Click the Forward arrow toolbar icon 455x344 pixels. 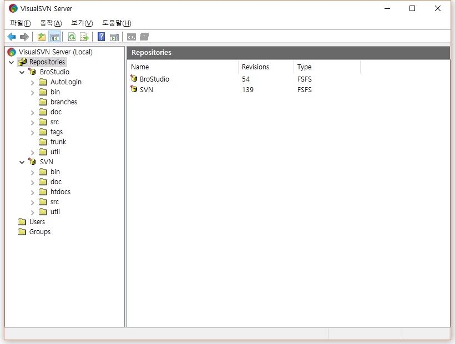click(x=24, y=37)
